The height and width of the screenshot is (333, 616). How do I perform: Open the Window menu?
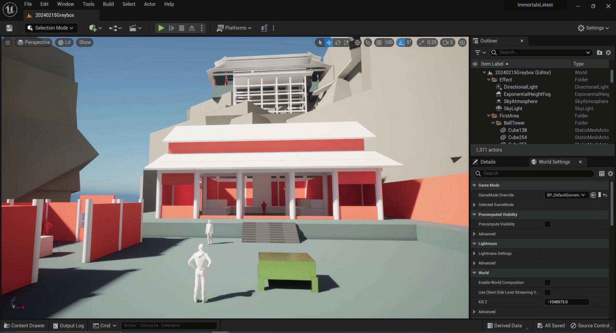click(65, 4)
